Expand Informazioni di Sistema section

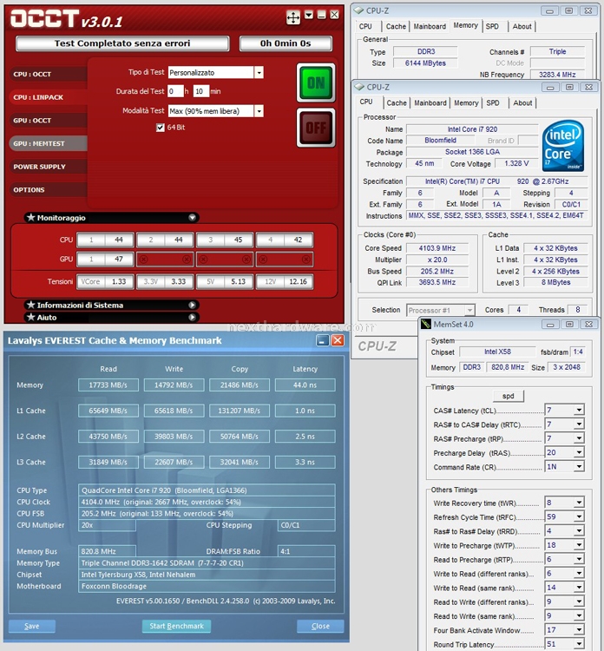(x=192, y=306)
